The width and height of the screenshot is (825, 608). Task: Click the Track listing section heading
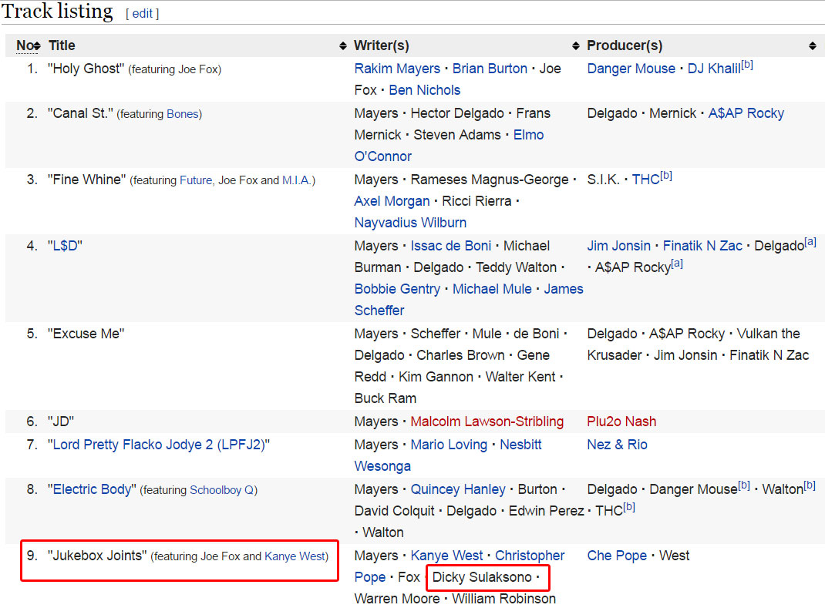point(57,12)
